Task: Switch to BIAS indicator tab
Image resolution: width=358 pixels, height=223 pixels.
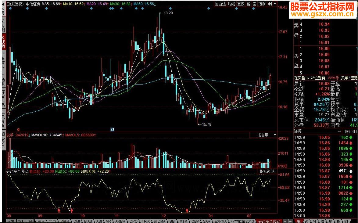Action: [x=88, y=221]
